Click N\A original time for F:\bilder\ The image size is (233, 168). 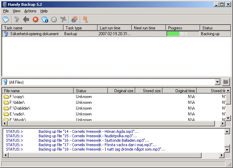tap(191, 102)
